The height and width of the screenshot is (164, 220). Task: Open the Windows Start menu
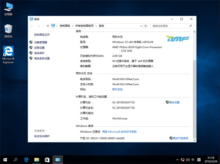tap(5, 160)
